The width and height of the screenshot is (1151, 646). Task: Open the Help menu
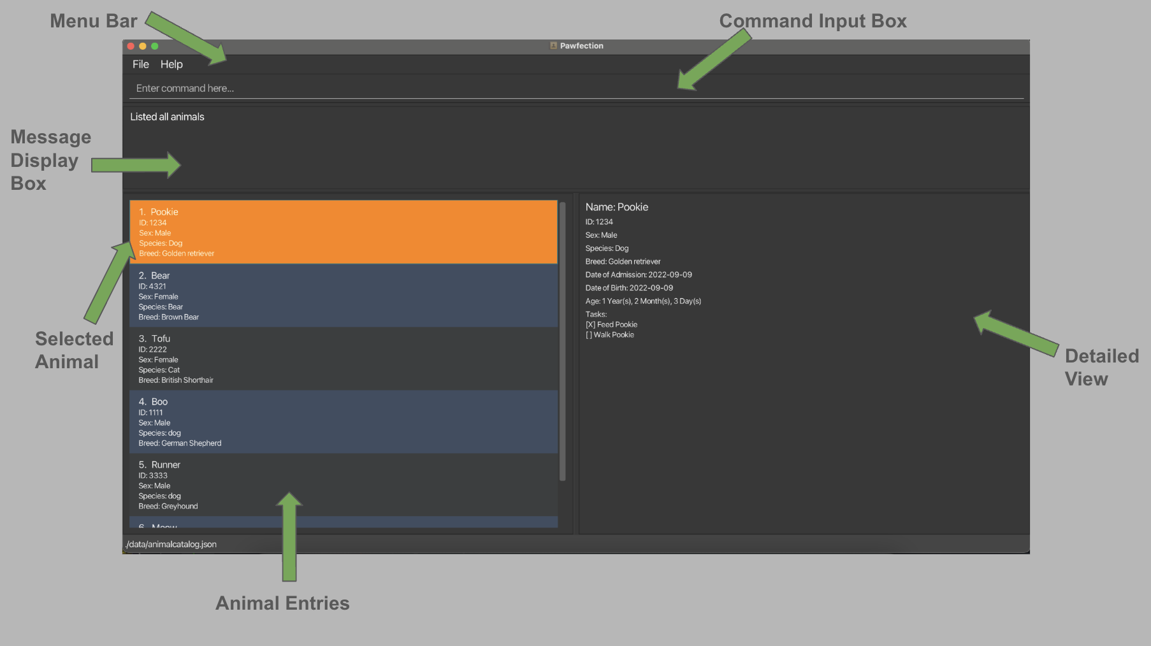coord(171,64)
